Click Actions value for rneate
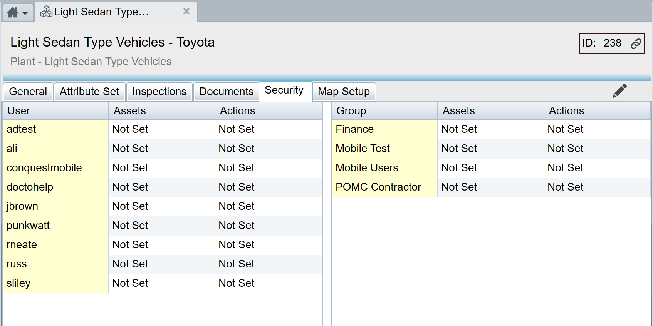The width and height of the screenshot is (653, 326). 269,245
